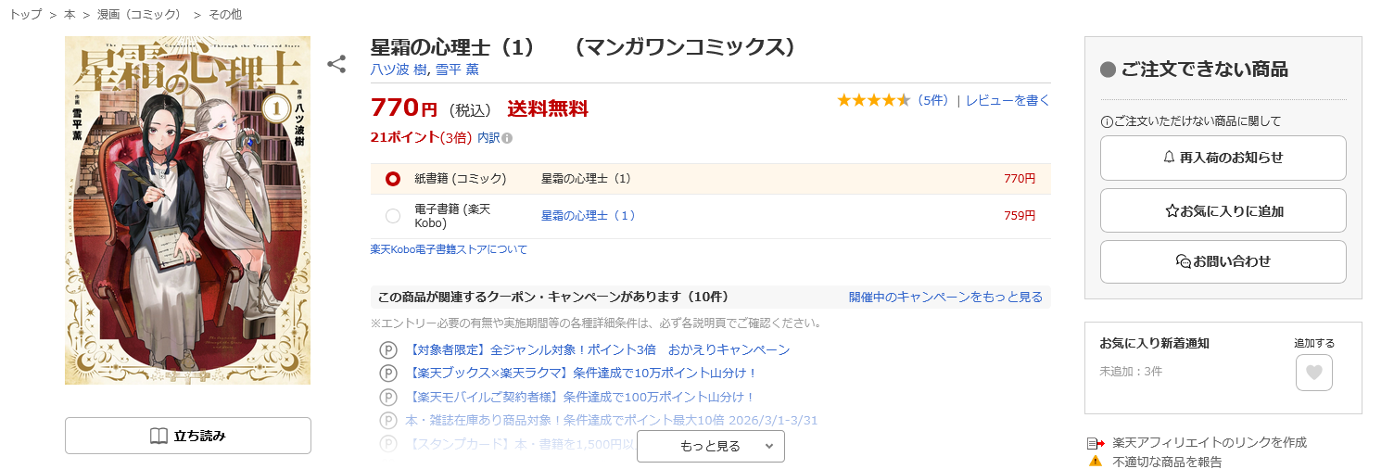Open the 立ち読み preview button
1394x469 pixels.
[x=188, y=436]
